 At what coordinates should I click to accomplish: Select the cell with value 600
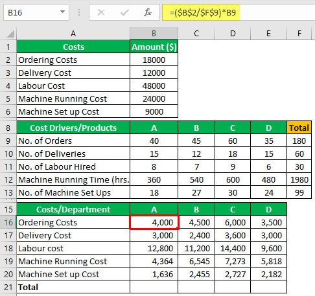click(x=233, y=179)
